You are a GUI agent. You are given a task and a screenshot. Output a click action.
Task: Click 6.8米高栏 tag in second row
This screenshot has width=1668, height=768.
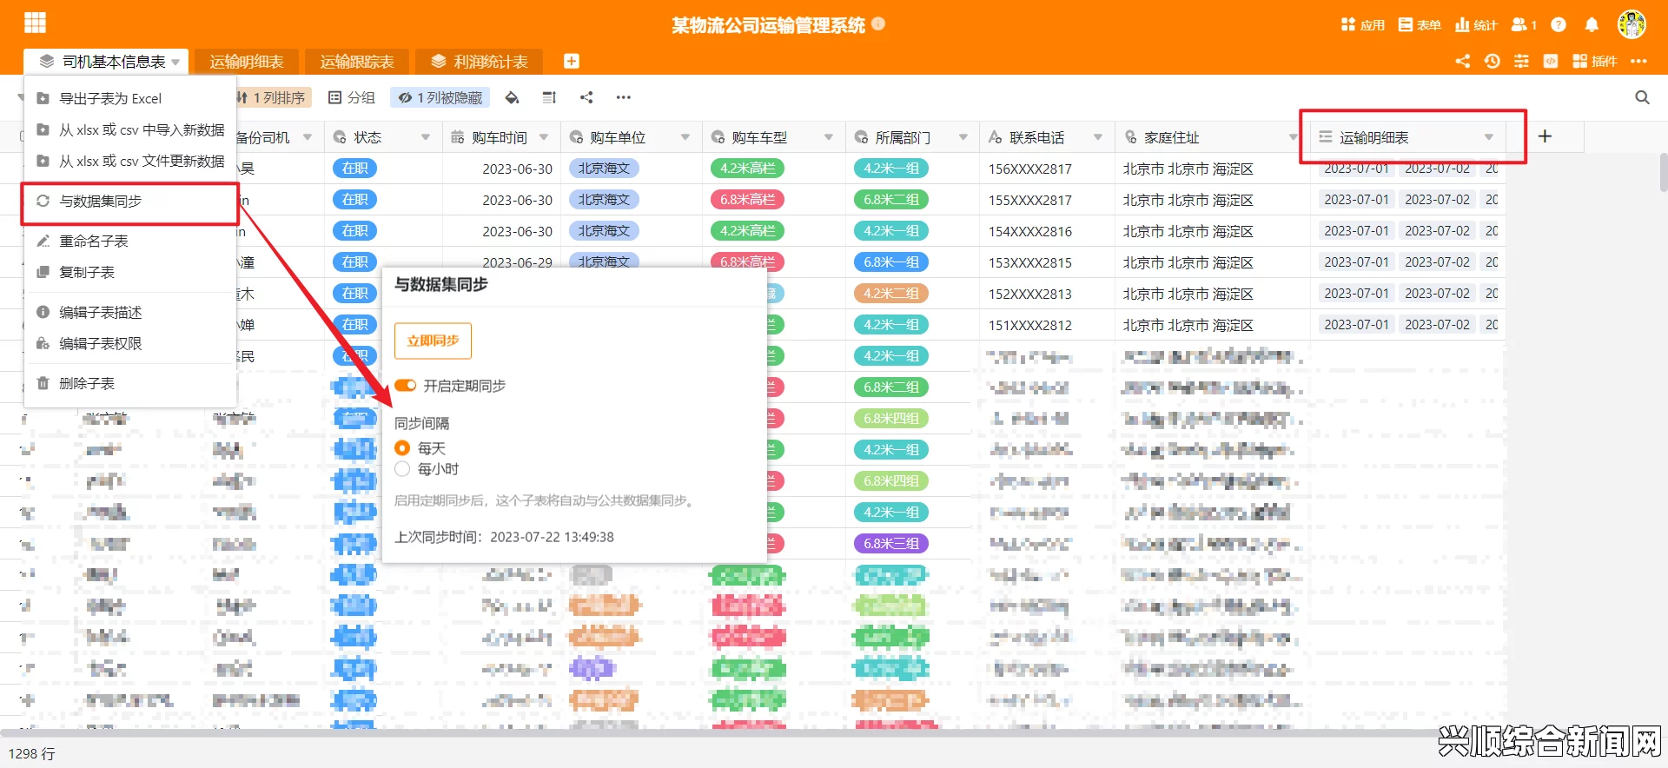click(x=748, y=200)
